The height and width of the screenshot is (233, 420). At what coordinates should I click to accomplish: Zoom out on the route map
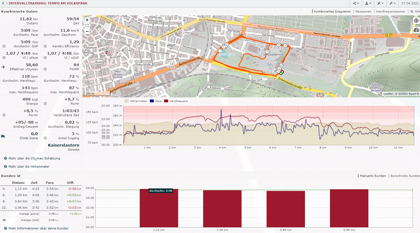pos(87,31)
